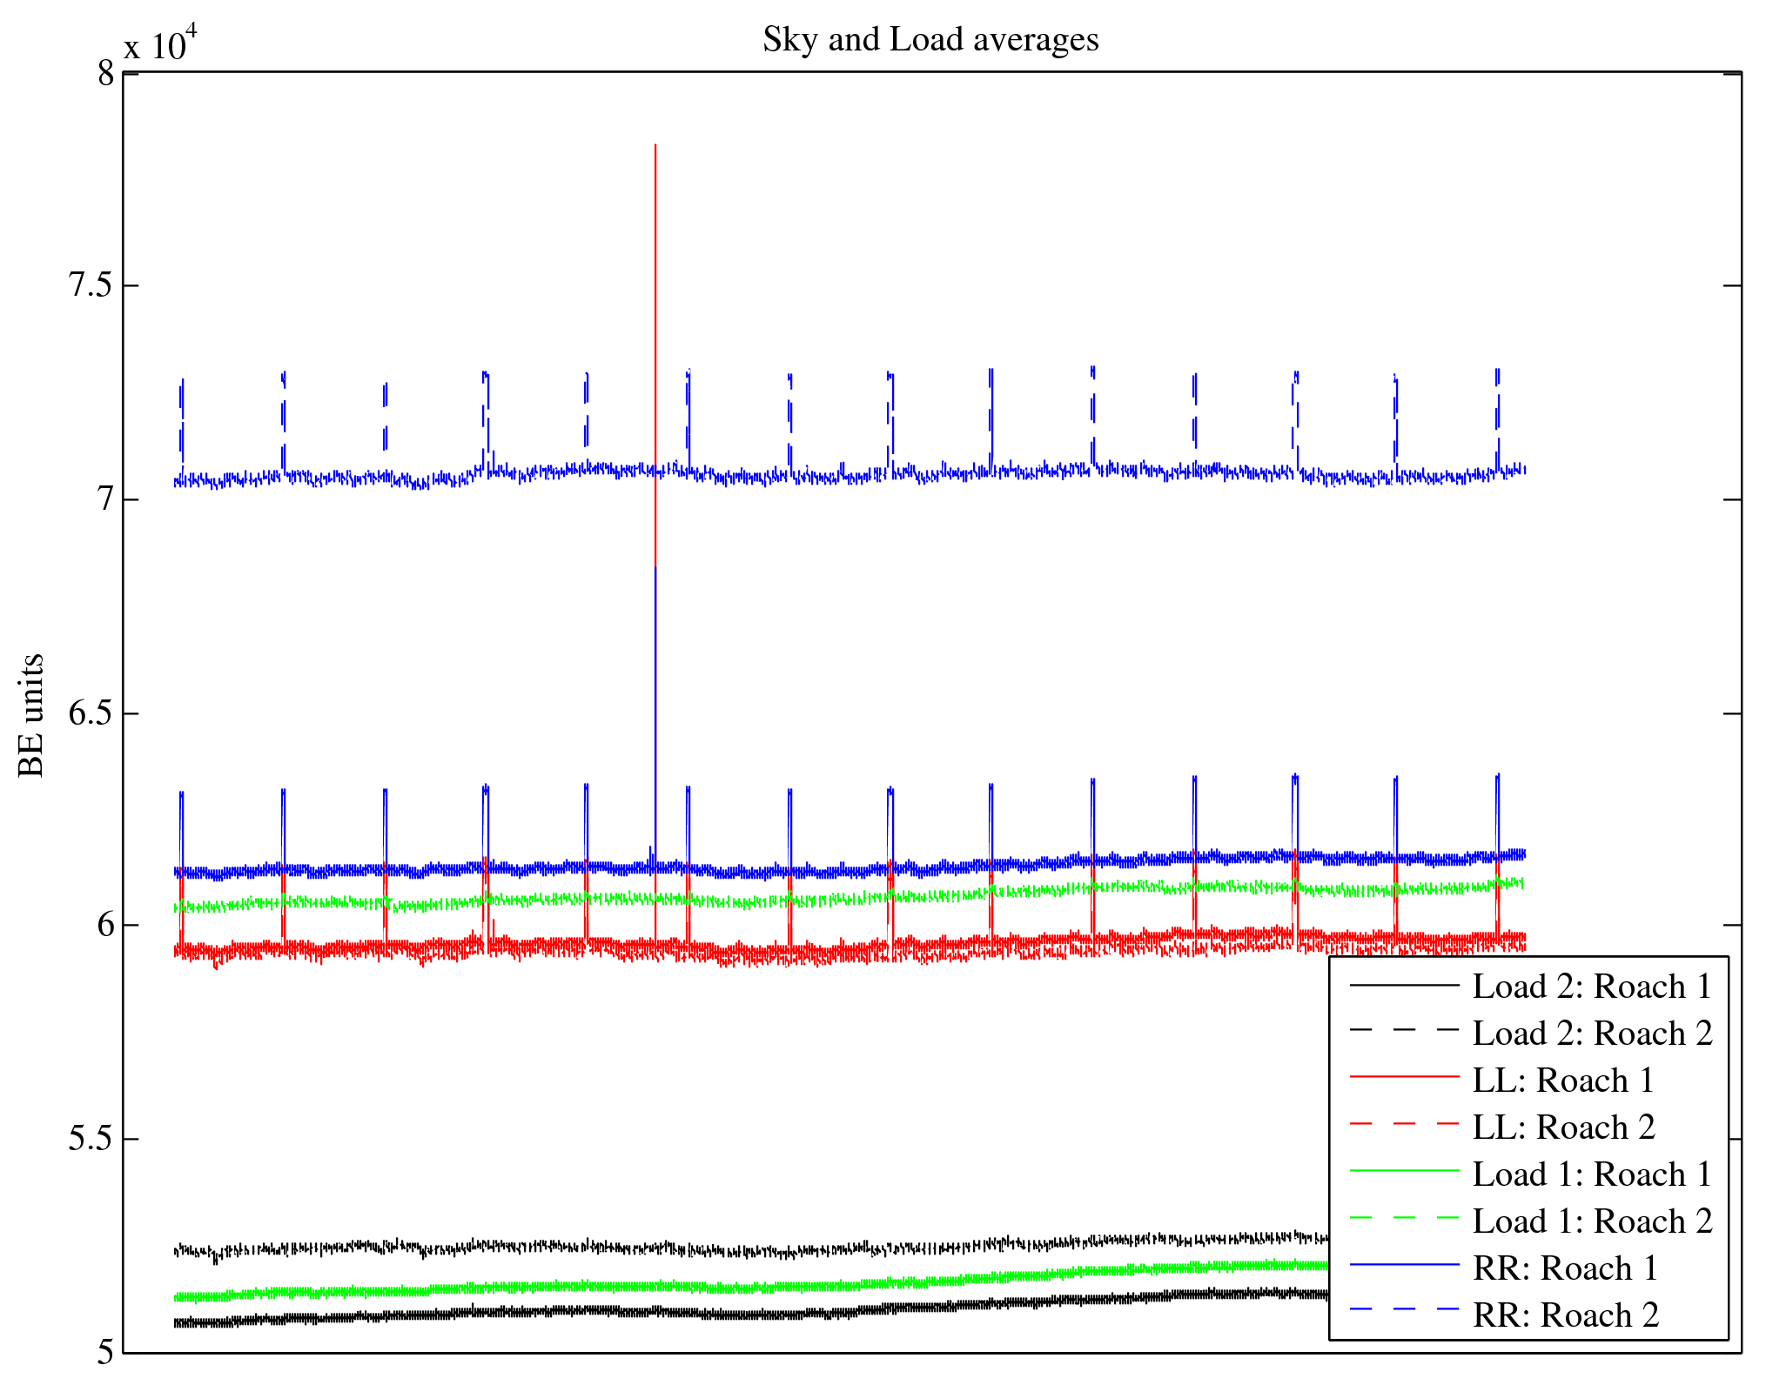Click the 'Sky and Load averages' plot title
Viewport: 1766px width, 1385px height.
(x=930, y=40)
